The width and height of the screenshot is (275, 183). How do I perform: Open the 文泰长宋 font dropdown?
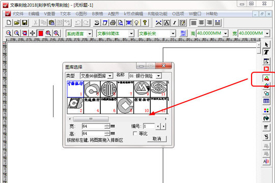(x=173, y=33)
